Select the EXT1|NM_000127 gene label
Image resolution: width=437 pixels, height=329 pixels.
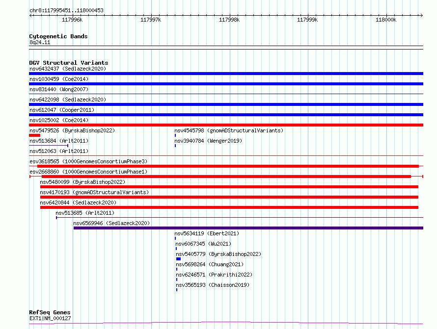[x=50, y=318]
